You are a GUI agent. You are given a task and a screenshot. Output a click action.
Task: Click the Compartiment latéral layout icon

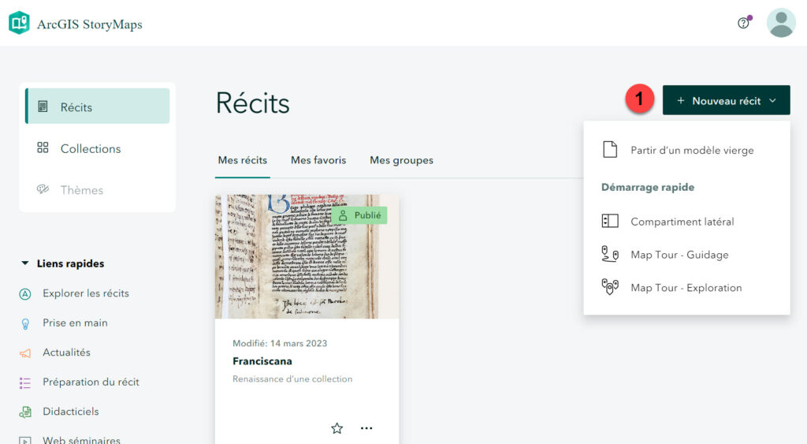point(609,222)
